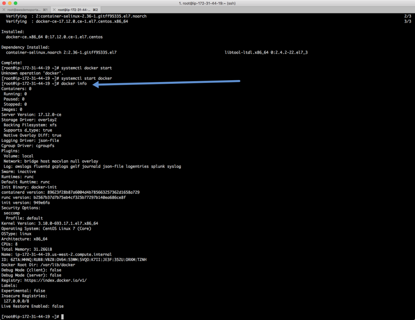Click the 'docker-ce.x86_64 0:17.12.0.ce-1.el7.centos' line
Viewport: 415px width, 320px height.
(x=54, y=37)
